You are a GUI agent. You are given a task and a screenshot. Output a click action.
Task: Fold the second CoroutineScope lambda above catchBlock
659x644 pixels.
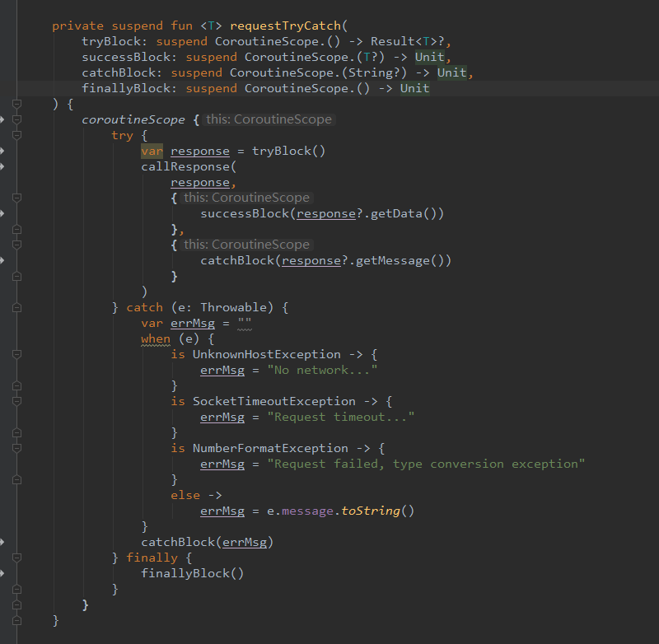(x=16, y=245)
